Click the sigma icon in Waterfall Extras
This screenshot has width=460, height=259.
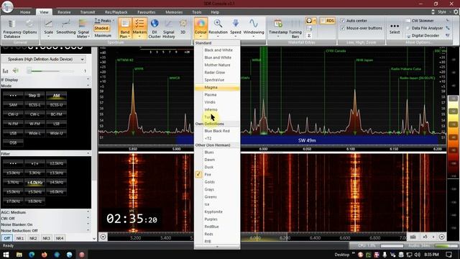point(309,35)
